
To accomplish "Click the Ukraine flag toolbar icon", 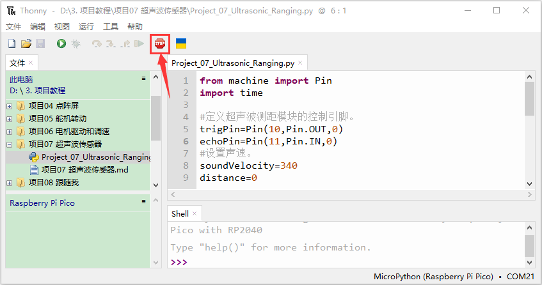I will 181,43.
